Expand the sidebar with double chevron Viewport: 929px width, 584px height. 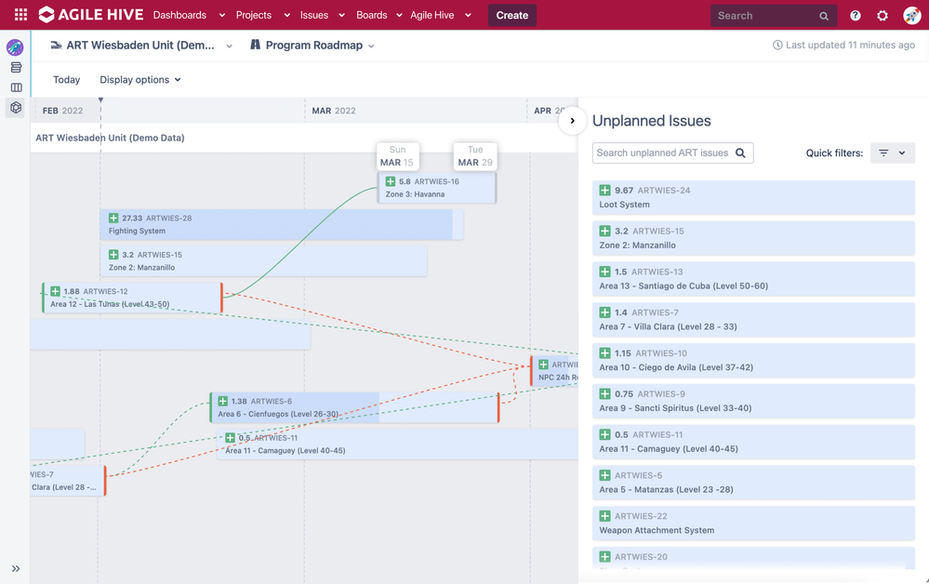[x=16, y=568]
